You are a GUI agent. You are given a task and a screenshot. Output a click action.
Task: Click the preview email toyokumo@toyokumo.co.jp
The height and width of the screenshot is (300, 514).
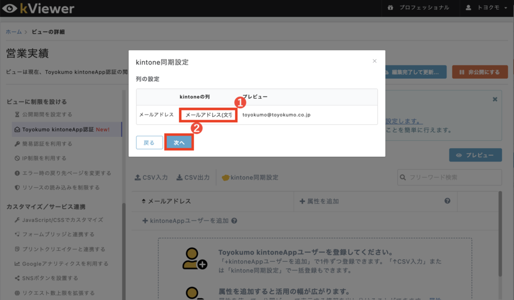pos(276,115)
